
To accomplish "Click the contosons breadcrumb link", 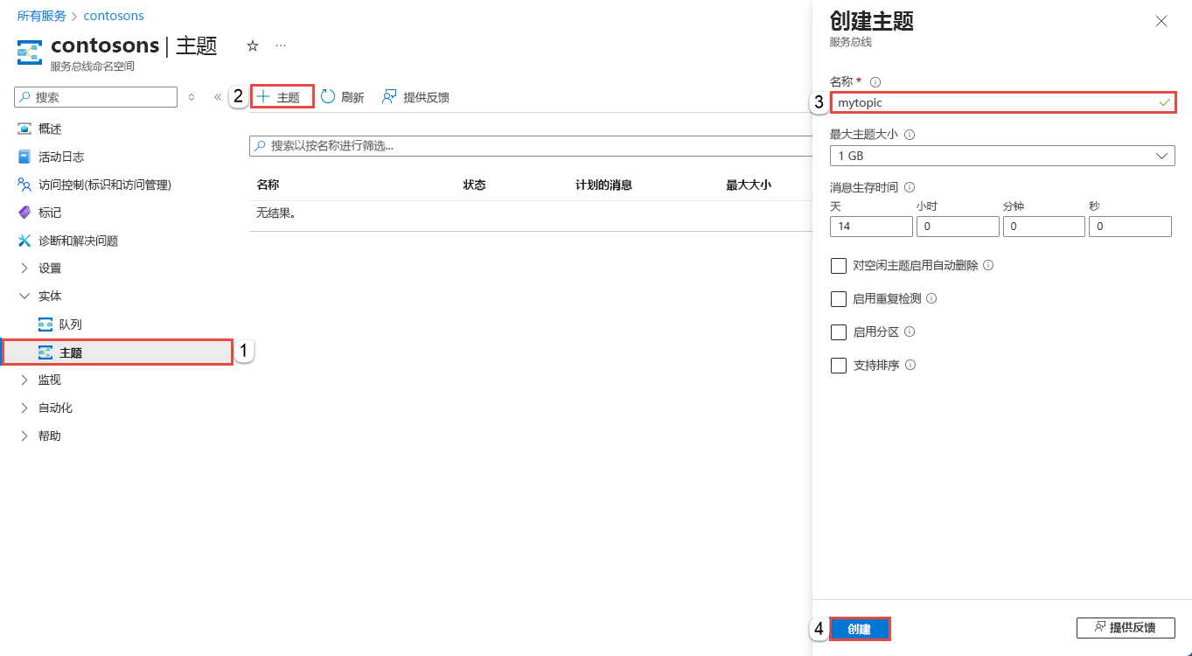I will click(x=114, y=16).
